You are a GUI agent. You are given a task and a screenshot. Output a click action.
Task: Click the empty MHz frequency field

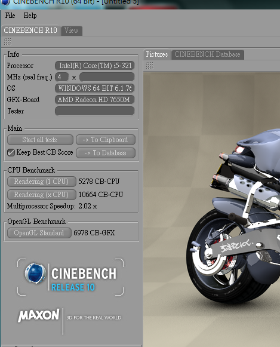point(107,77)
